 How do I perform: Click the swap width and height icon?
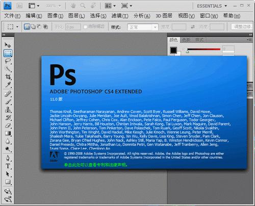(x=193, y=27)
